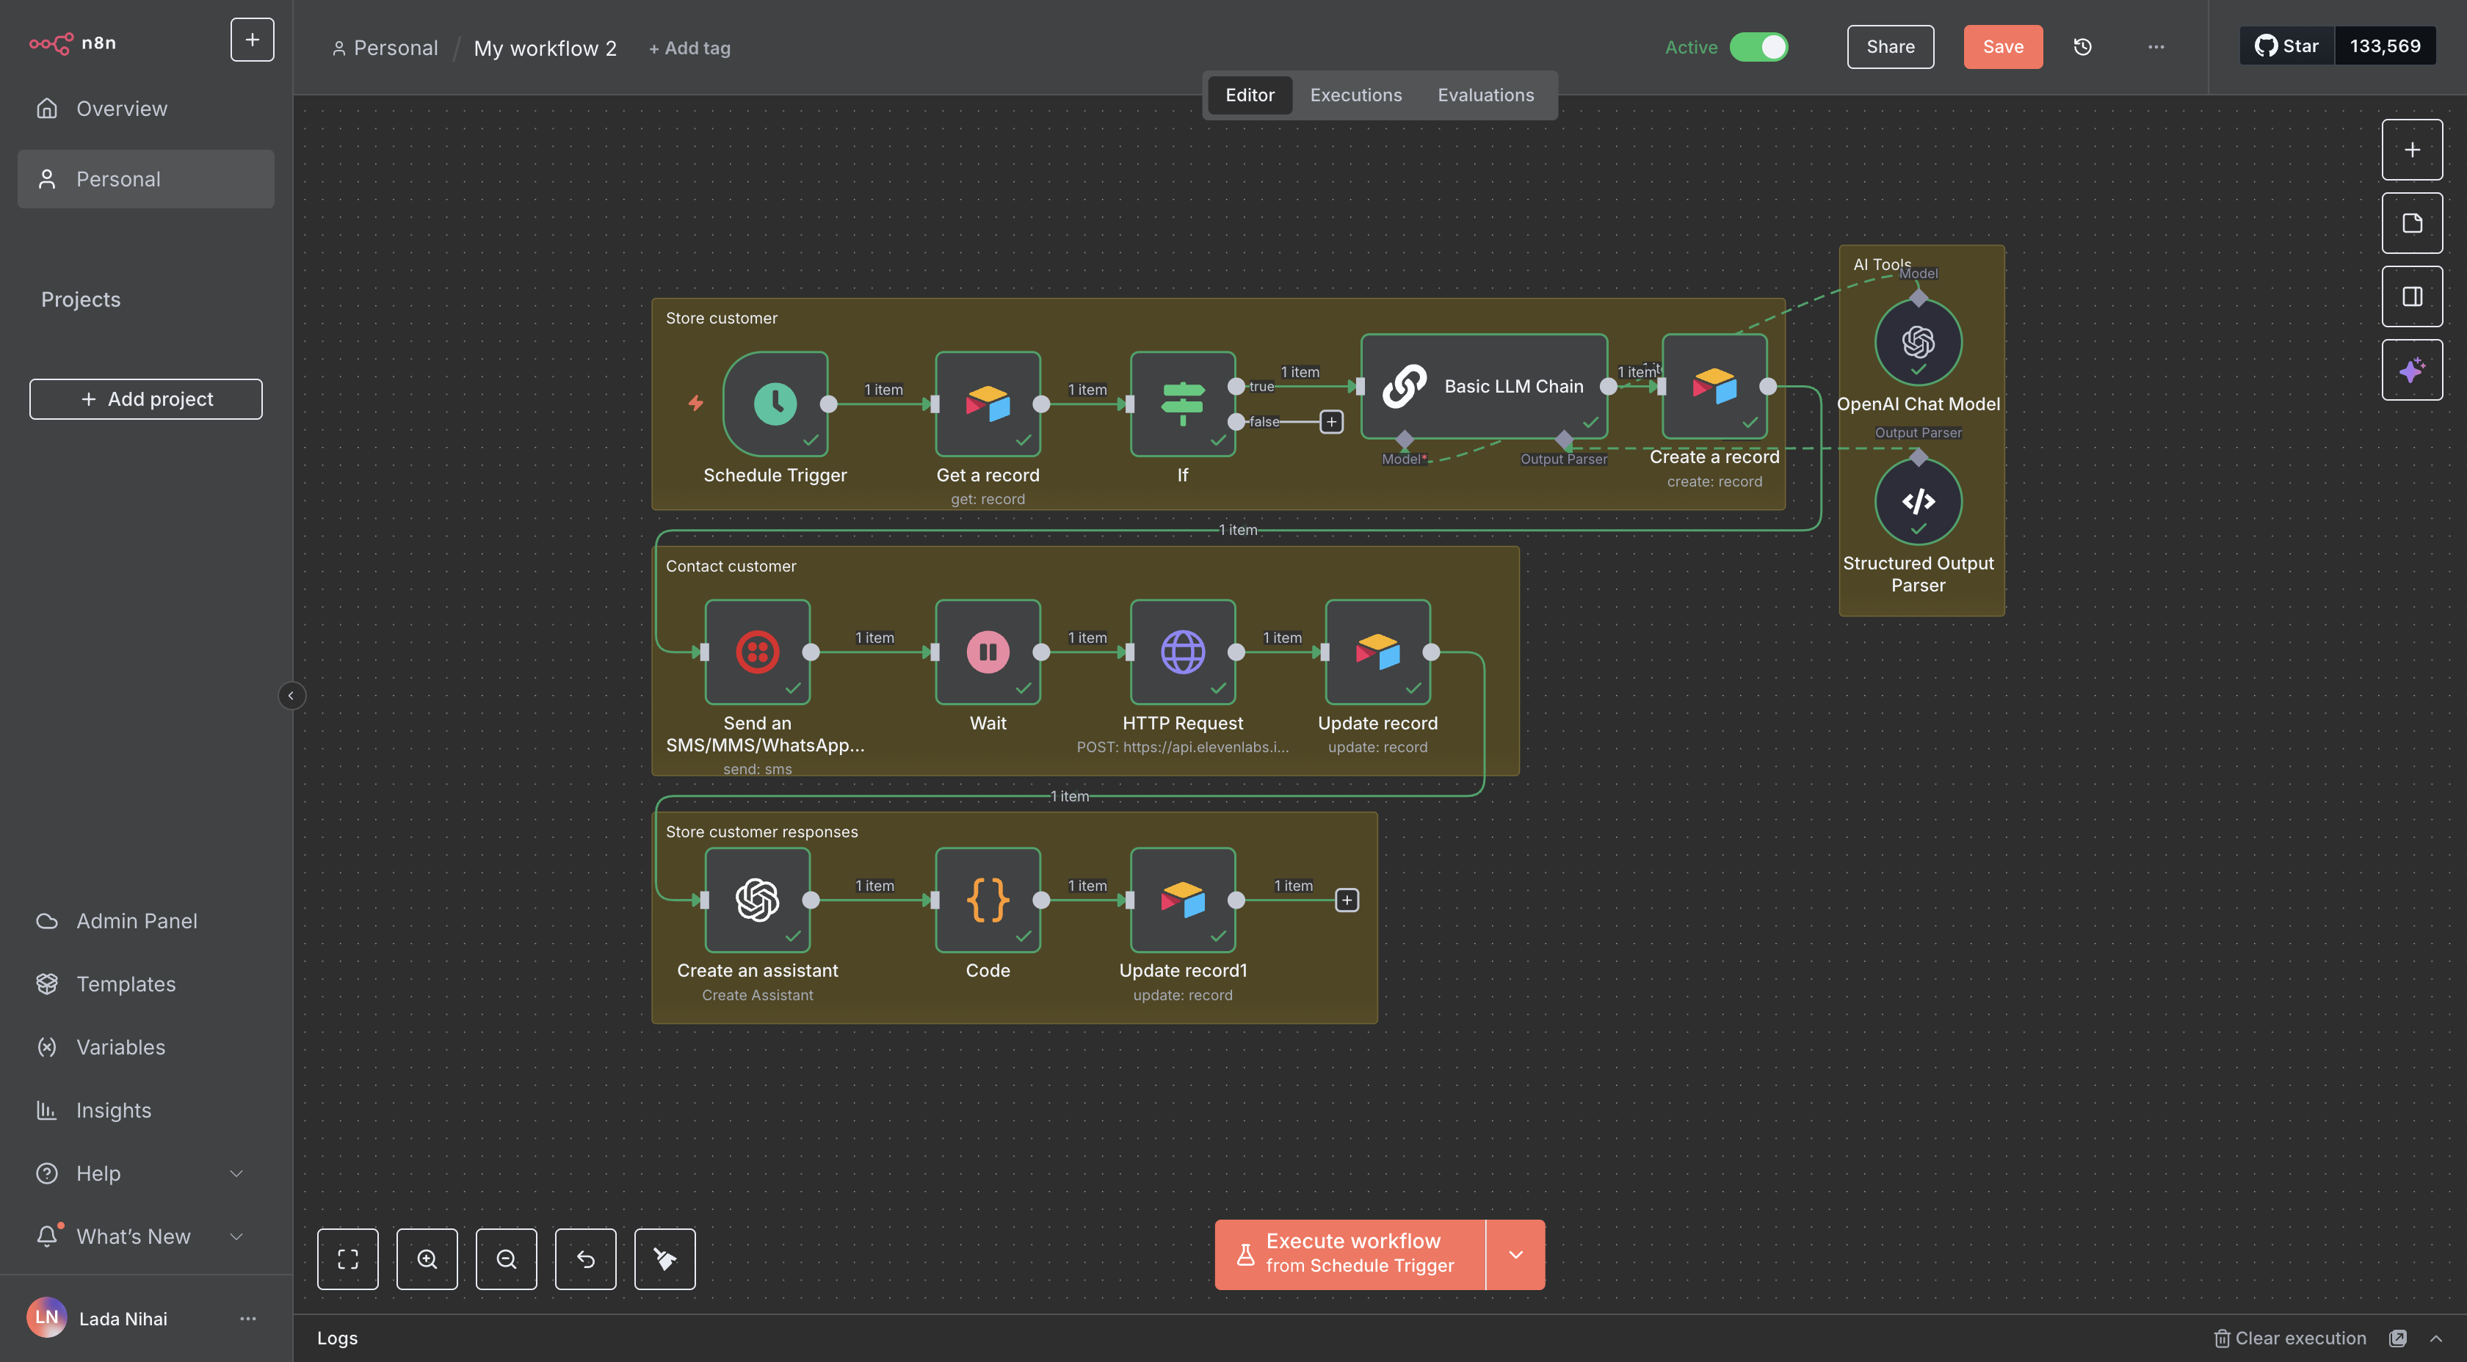2467x1362 pixels.
Task: Select the HTTP Request node
Action: click(1183, 652)
